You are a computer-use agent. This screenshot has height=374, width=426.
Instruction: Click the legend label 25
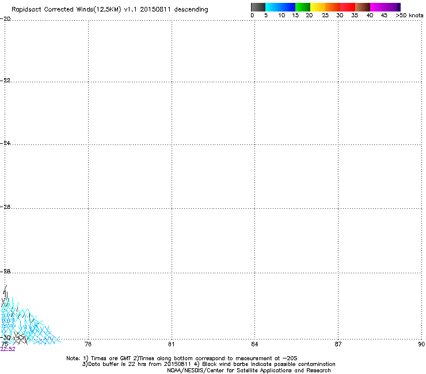325,16
